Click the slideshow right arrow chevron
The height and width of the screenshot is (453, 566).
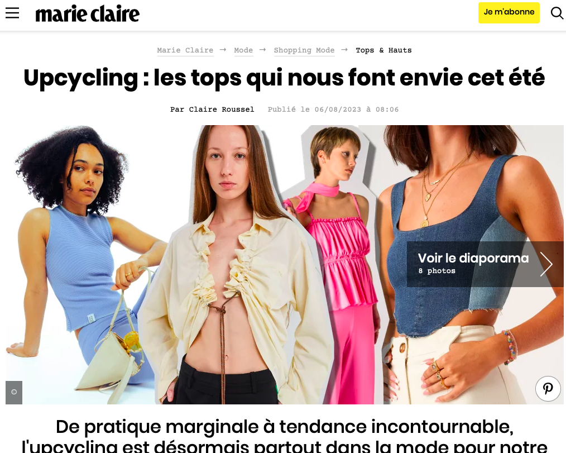[546, 264]
